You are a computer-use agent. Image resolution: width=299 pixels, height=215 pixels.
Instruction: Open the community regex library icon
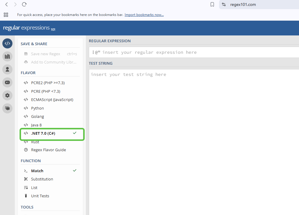(x=7, y=56)
